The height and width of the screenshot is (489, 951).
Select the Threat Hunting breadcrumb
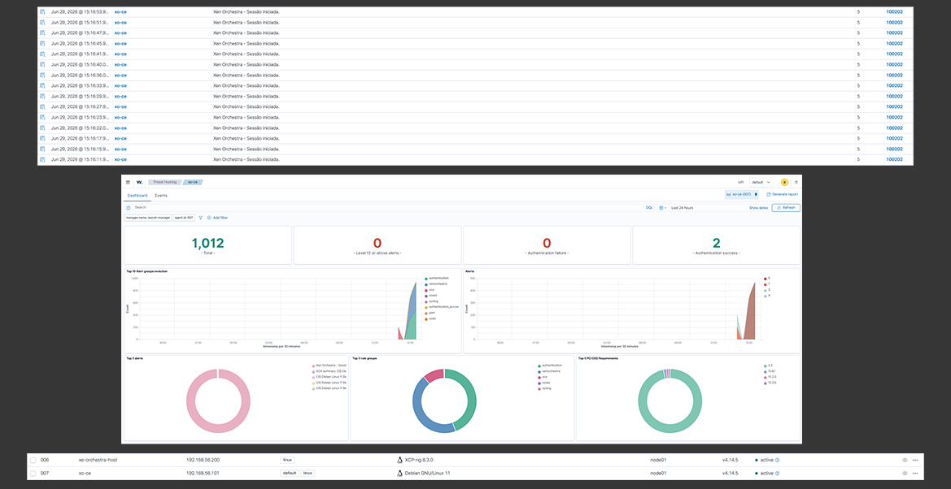(163, 182)
